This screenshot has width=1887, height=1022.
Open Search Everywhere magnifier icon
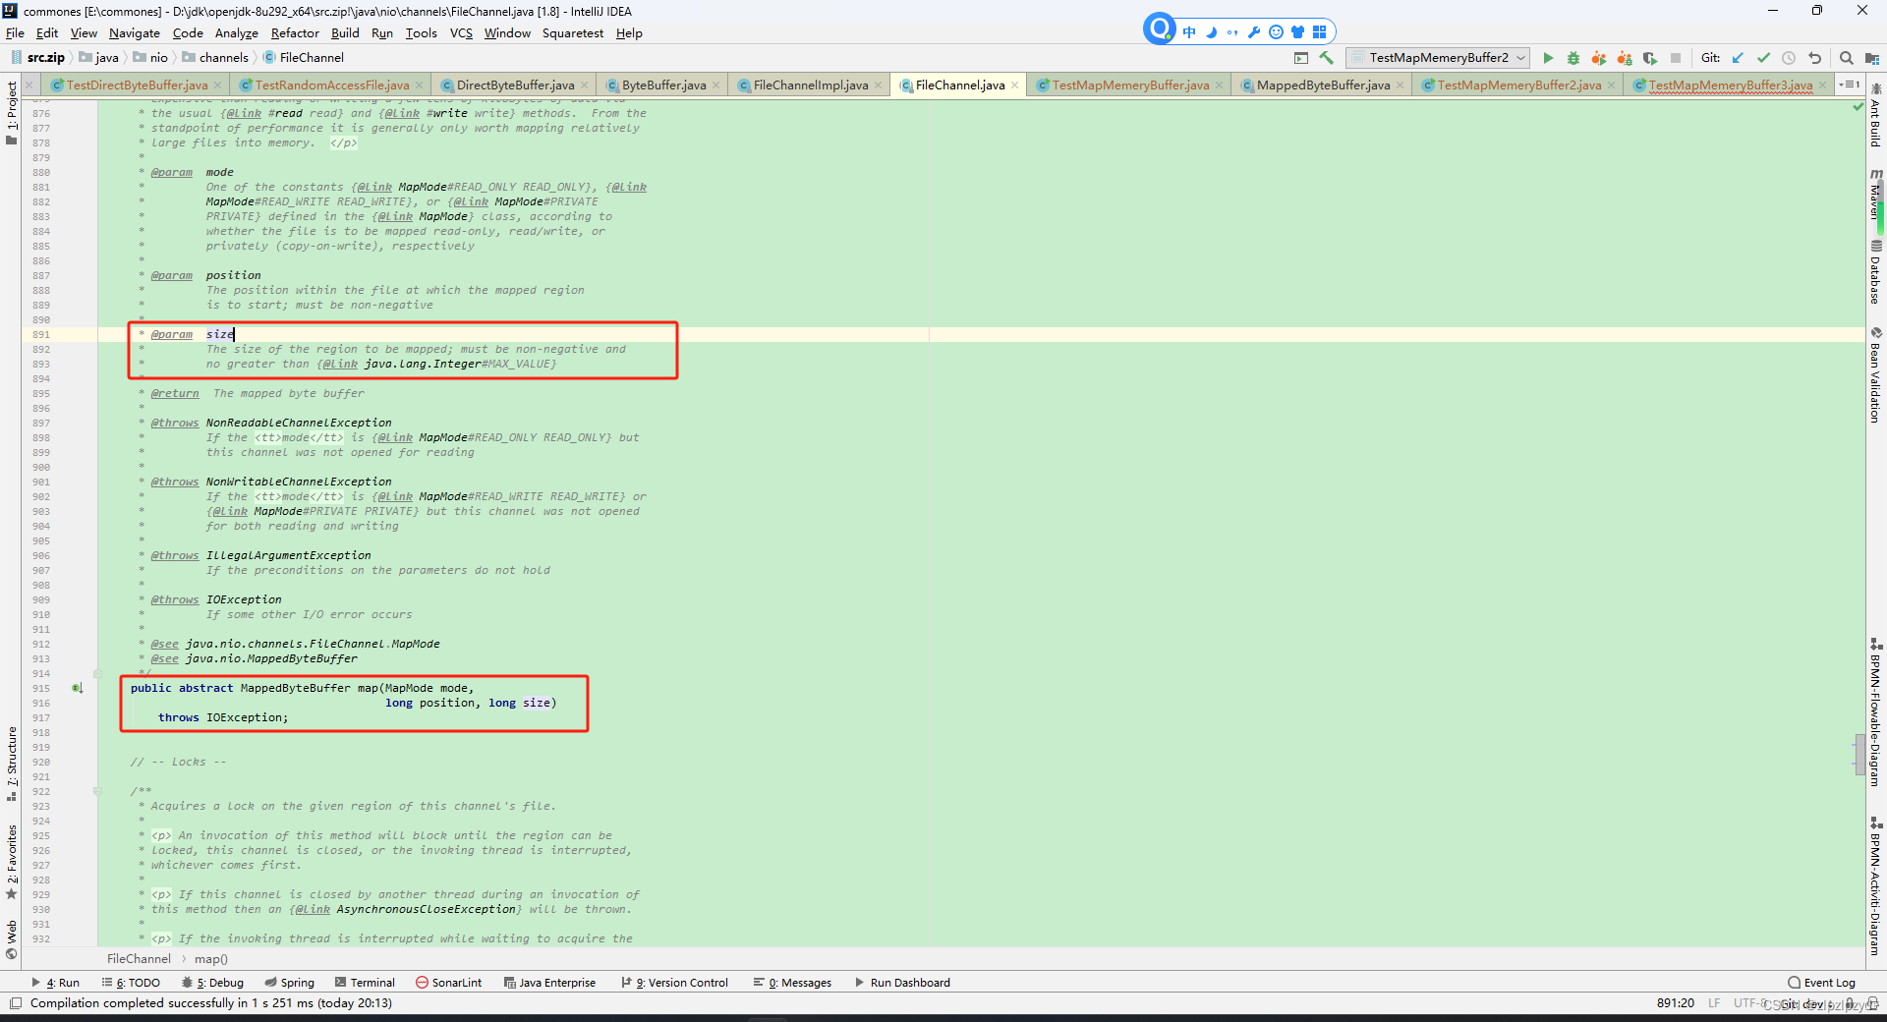pos(1848,58)
